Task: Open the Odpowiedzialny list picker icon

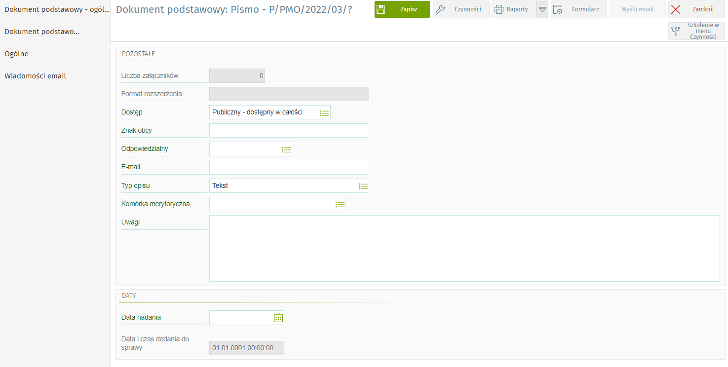Action: (286, 149)
